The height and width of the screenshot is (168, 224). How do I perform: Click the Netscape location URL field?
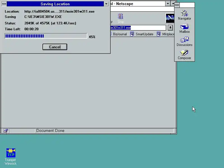click(x=138, y=27)
